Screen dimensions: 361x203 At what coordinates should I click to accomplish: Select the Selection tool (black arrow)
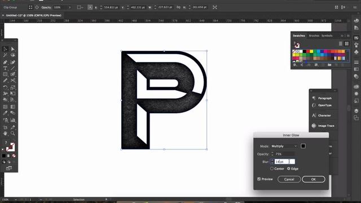coord(5,49)
